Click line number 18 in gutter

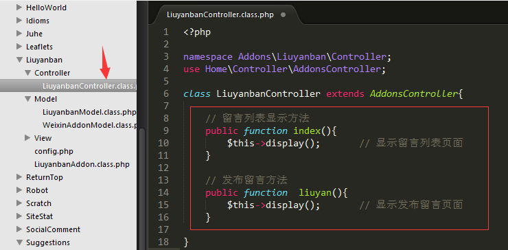click(x=163, y=242)
